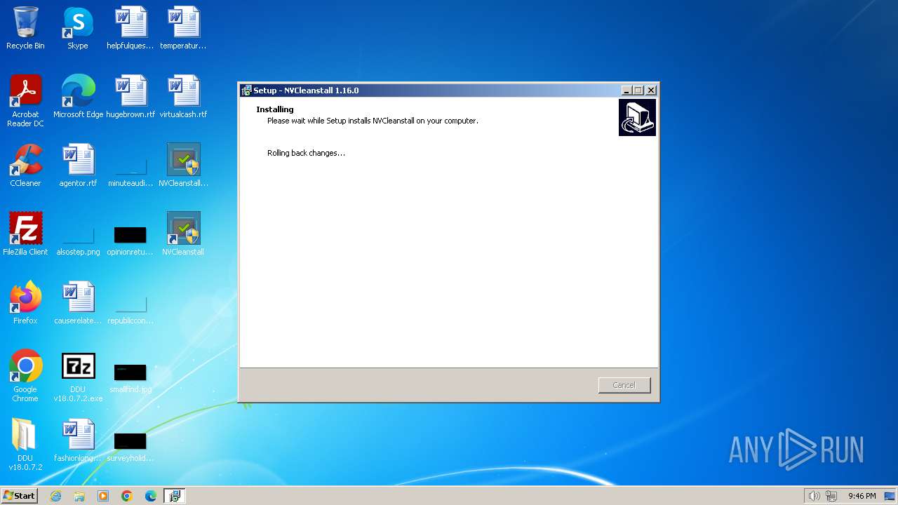This screenshot has width=898, height=505.
Task: Select the Microsoft Edge desktop shortcut
Action: [78, 97]
